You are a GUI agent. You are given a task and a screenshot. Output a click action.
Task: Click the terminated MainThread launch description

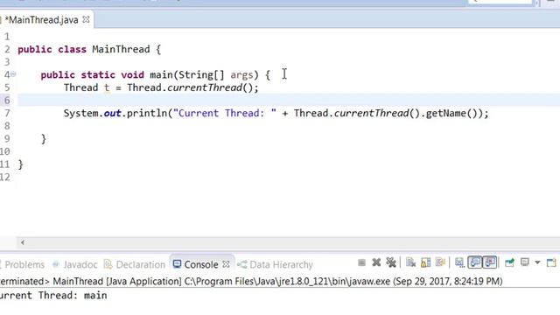(251, 282)
